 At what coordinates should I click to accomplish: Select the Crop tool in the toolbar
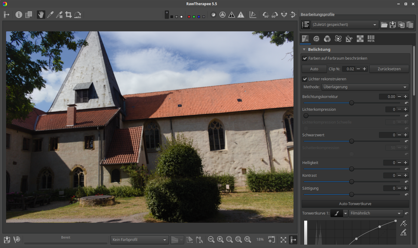tap(68, 15)
